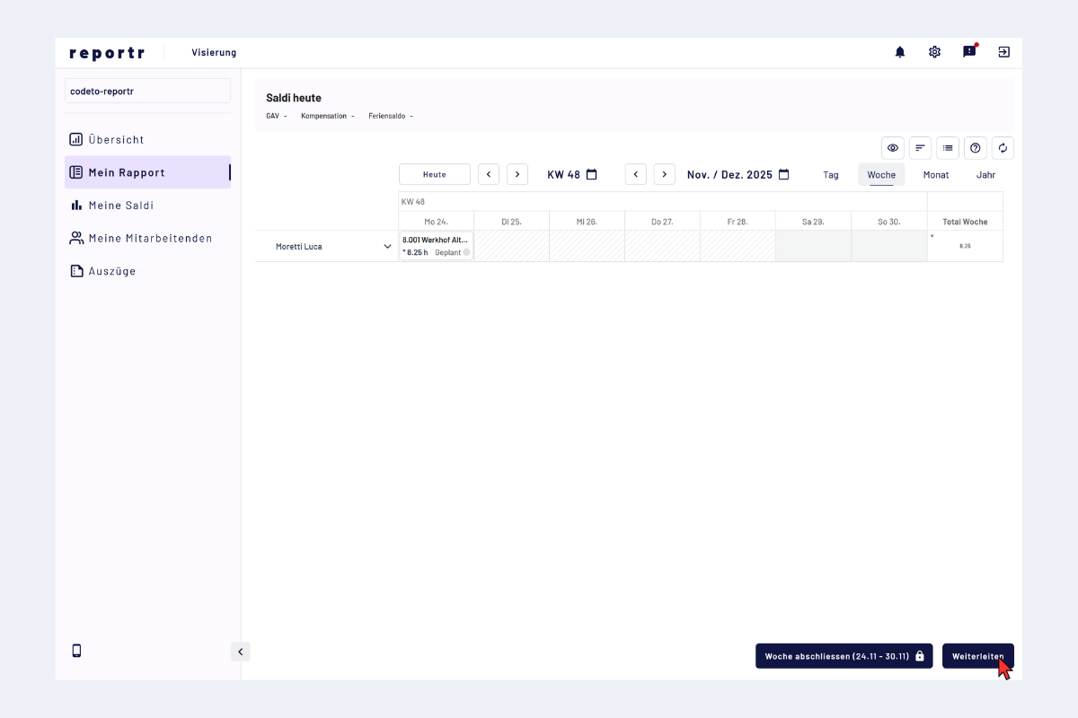Open Meine Saldi in sidebar
The image size is (1078, 718).
pos(120,206)
